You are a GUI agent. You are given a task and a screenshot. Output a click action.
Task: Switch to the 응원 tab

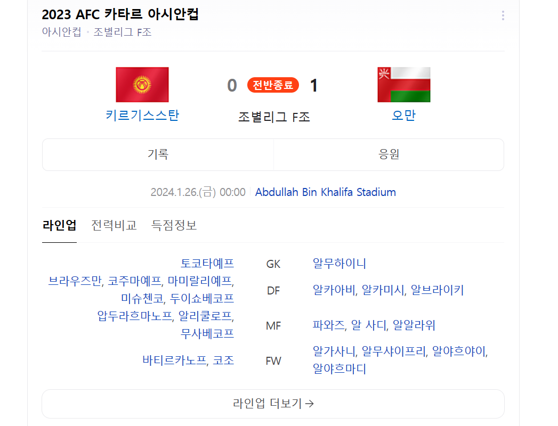coord(389,154)
